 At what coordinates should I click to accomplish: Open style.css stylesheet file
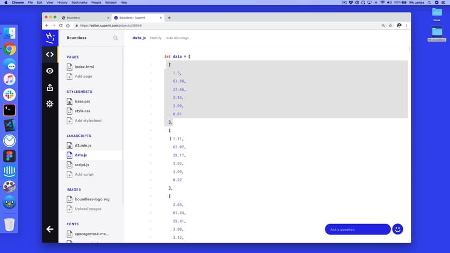(x=83, y=111)
